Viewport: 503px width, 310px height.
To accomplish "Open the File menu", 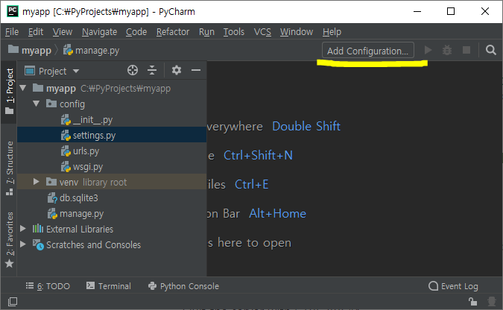I will pyautogui.click(x=12, y=32).
